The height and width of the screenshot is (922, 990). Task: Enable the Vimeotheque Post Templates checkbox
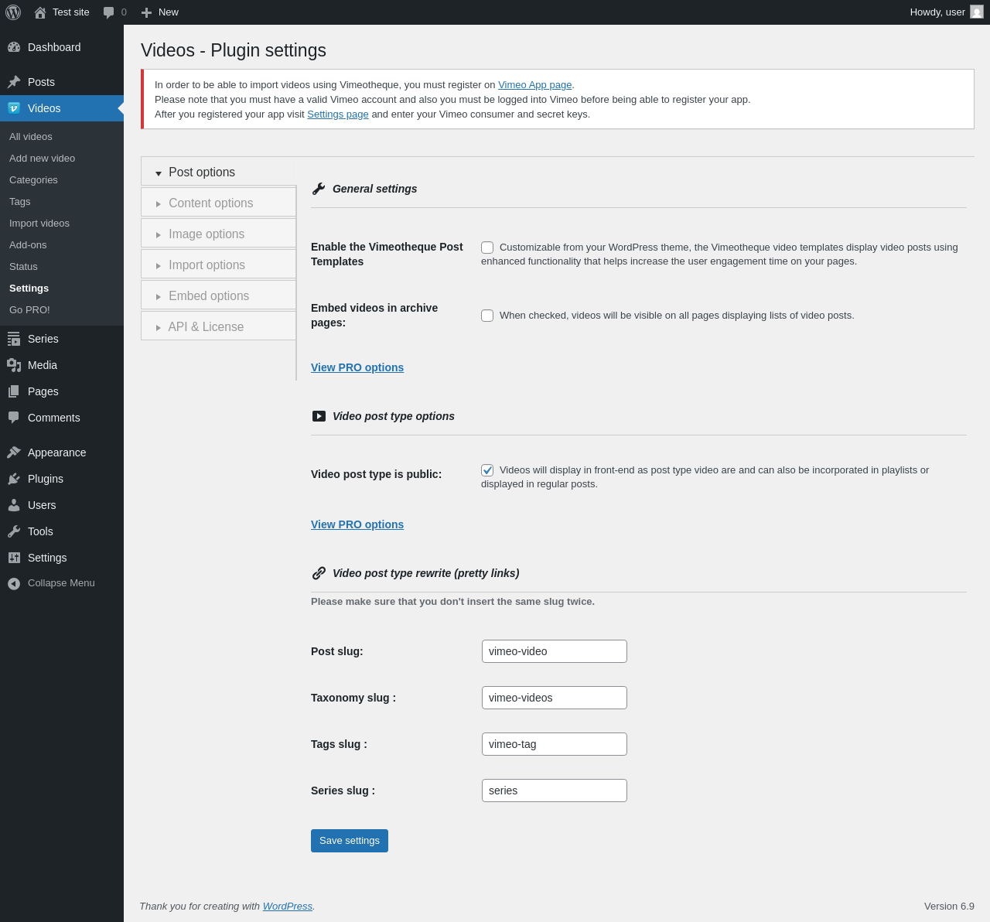pyautogui.click(x=487, y=248)
